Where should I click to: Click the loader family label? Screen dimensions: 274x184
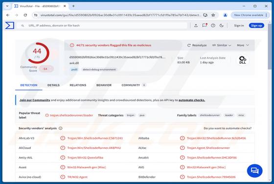(229, 115)
